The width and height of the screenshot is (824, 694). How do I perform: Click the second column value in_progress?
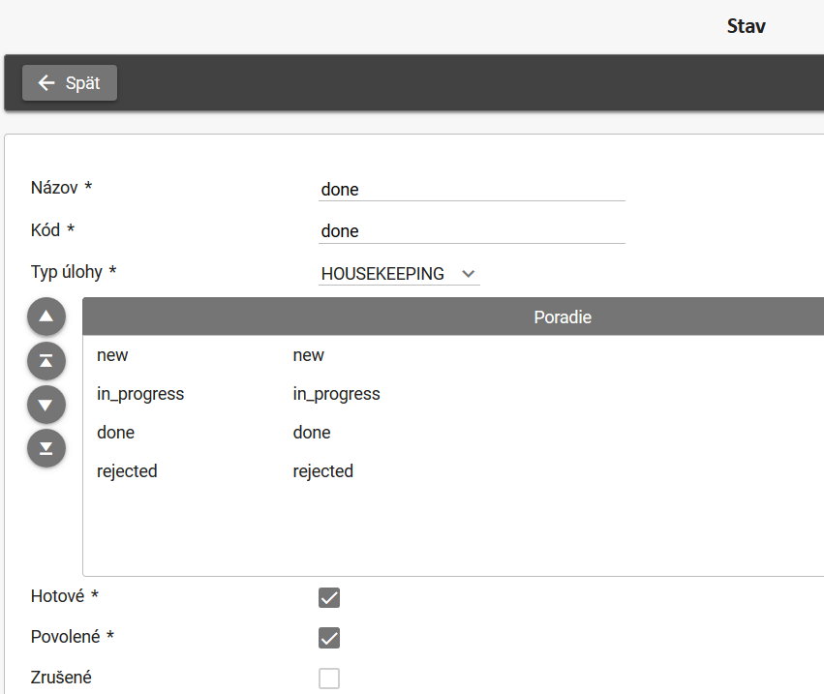click(336, 394)
